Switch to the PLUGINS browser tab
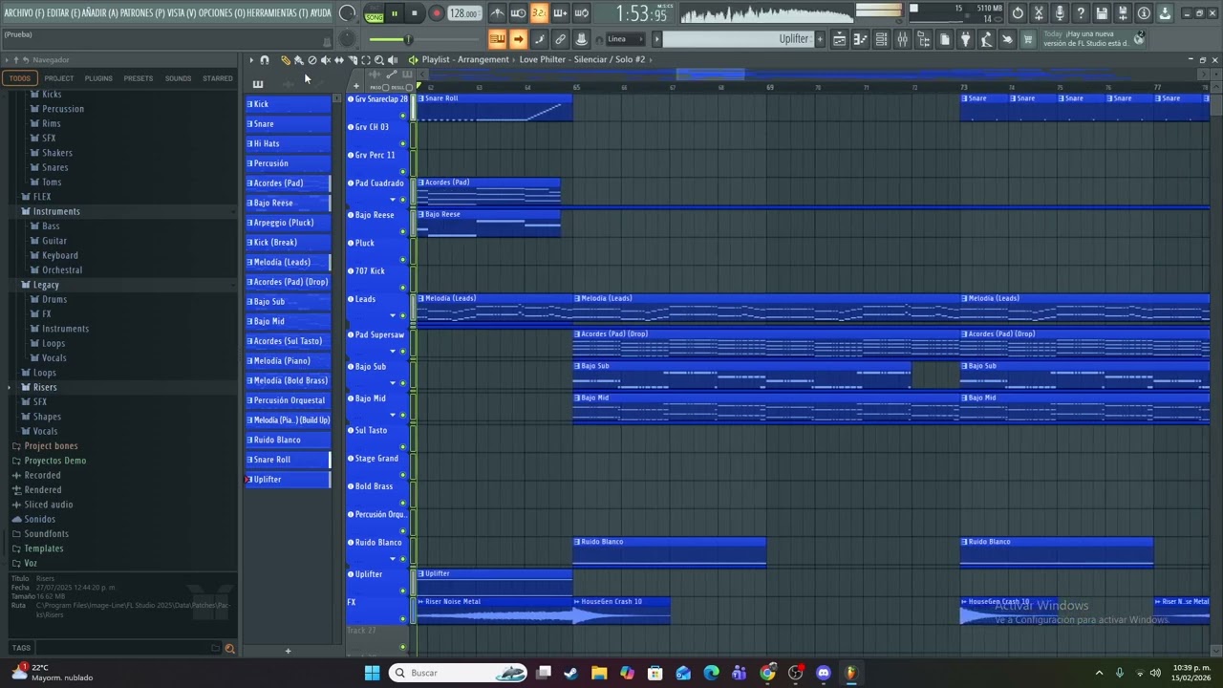This screenshot has width=1223, height=688. pyautogui.click(x=98, y=78)
